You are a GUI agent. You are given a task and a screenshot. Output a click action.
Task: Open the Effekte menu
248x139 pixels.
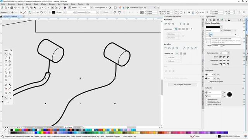(x=43, y=4)
